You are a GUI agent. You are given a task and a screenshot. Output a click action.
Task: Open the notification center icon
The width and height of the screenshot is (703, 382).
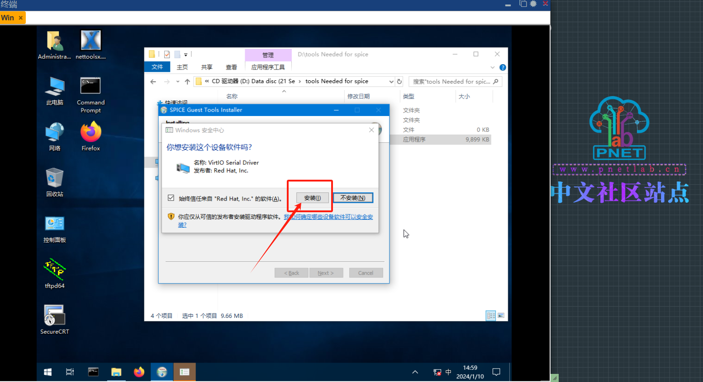tap(496, 372)
